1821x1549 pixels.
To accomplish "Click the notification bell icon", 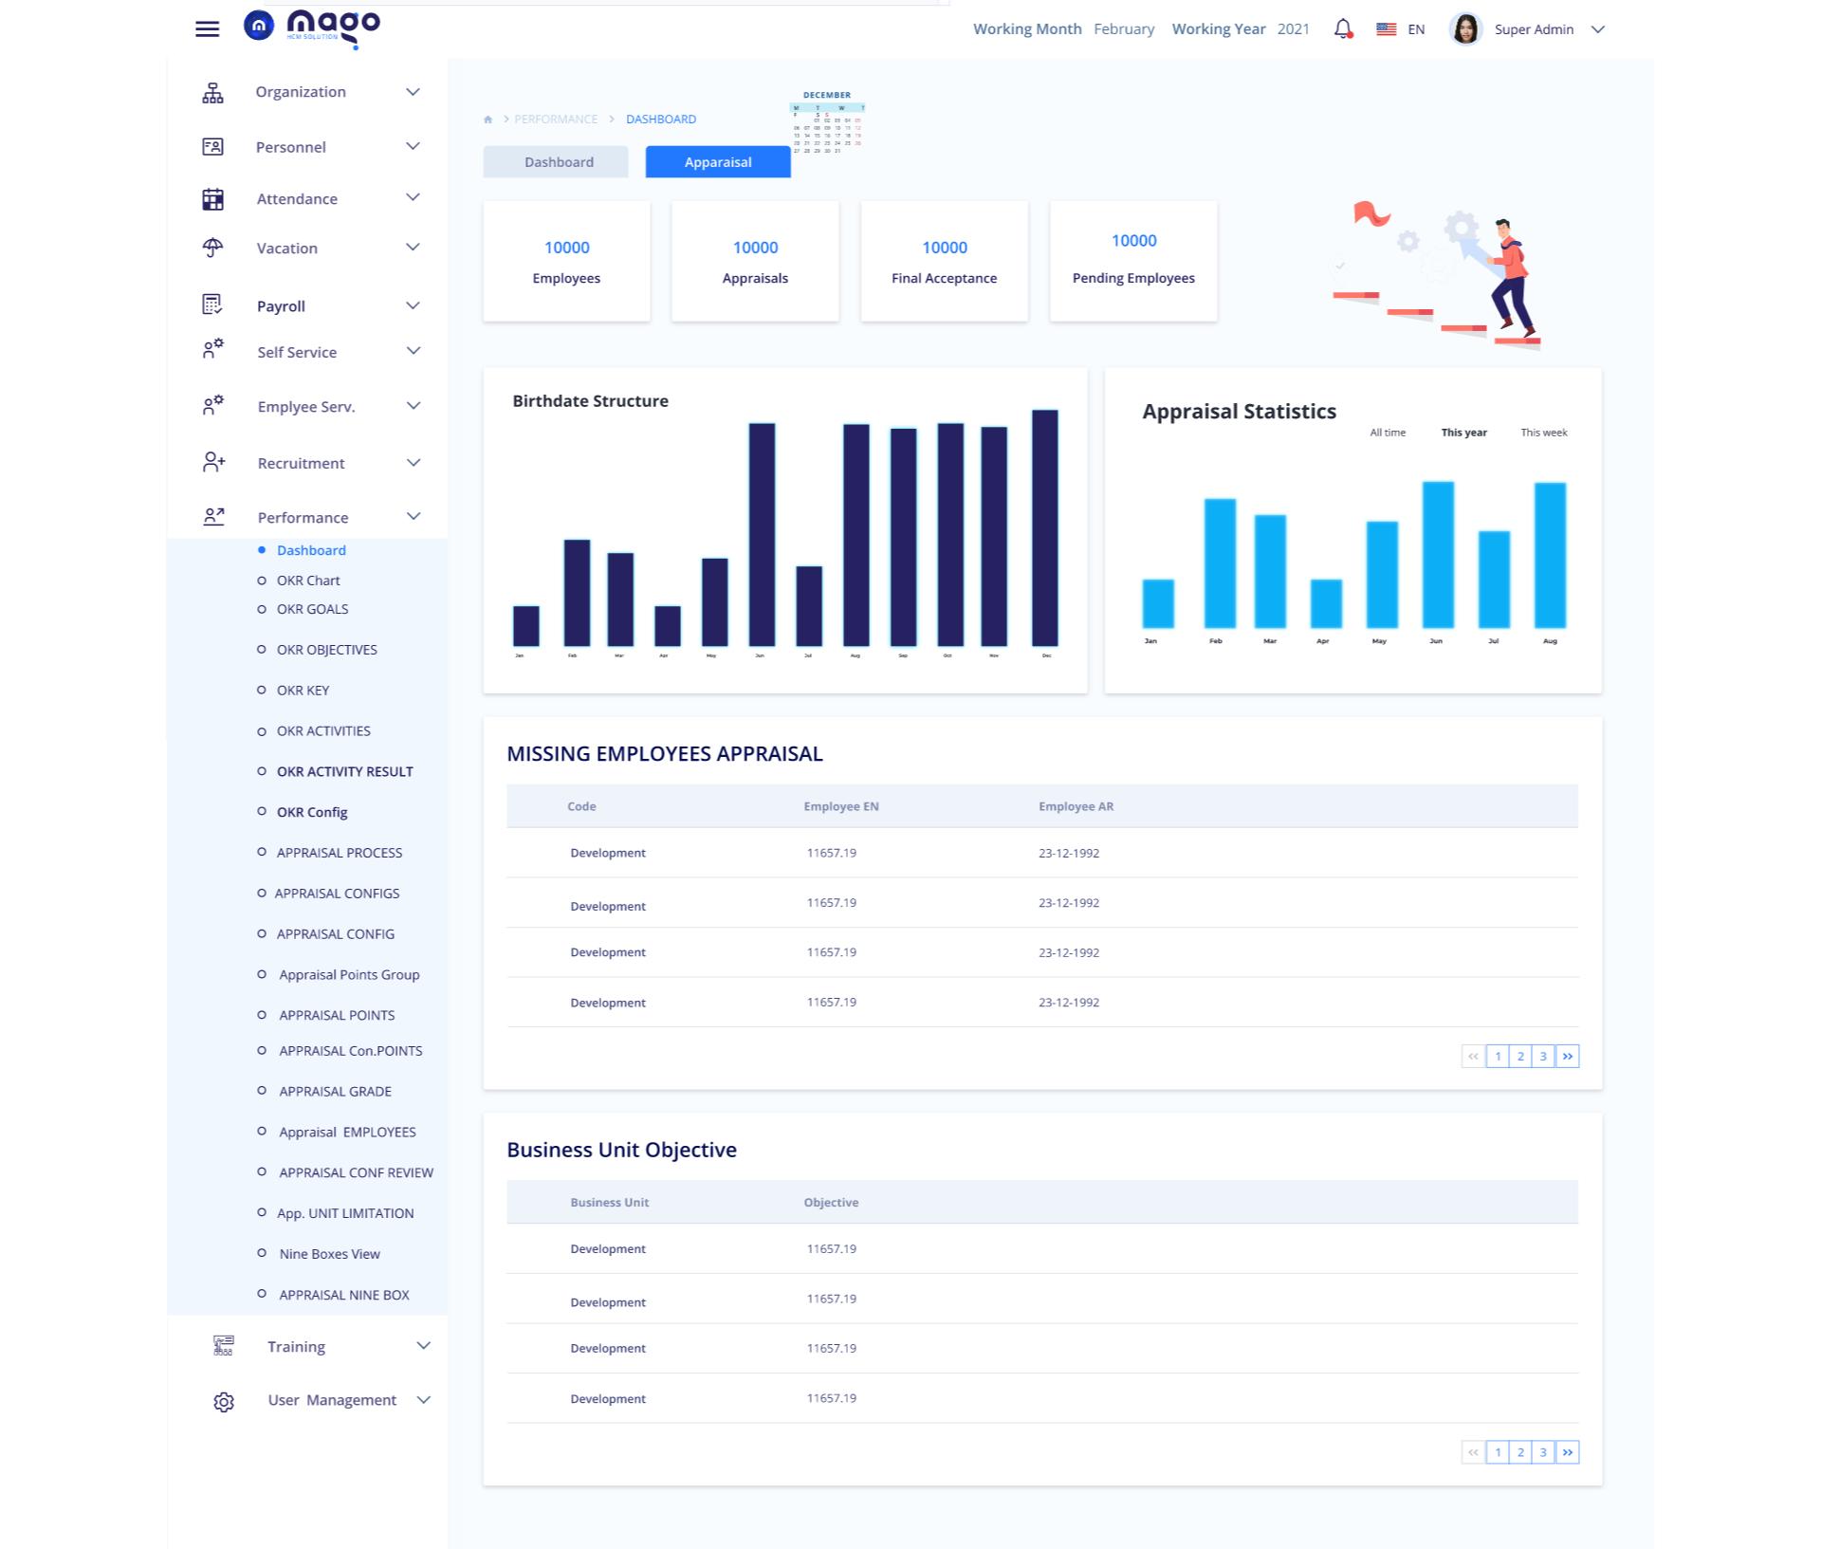I will (1343, 29).
